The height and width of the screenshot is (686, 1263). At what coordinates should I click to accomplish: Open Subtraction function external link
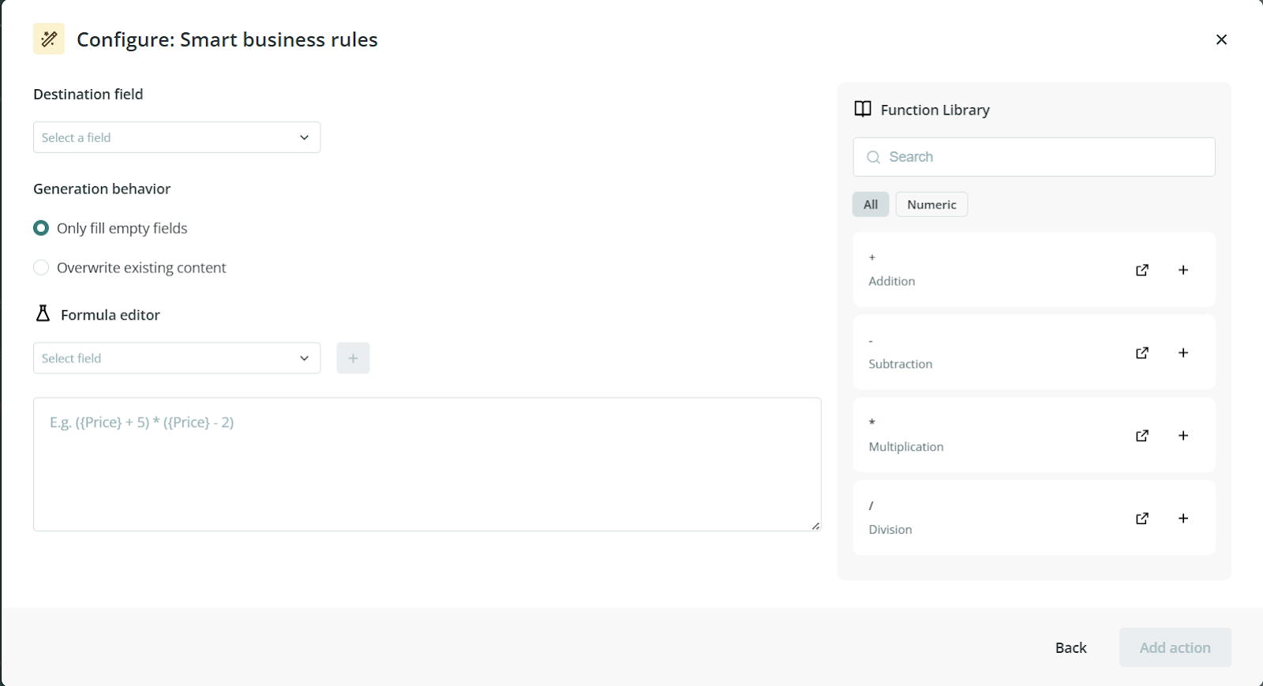pyautogui.click(x=1141, y=353)
